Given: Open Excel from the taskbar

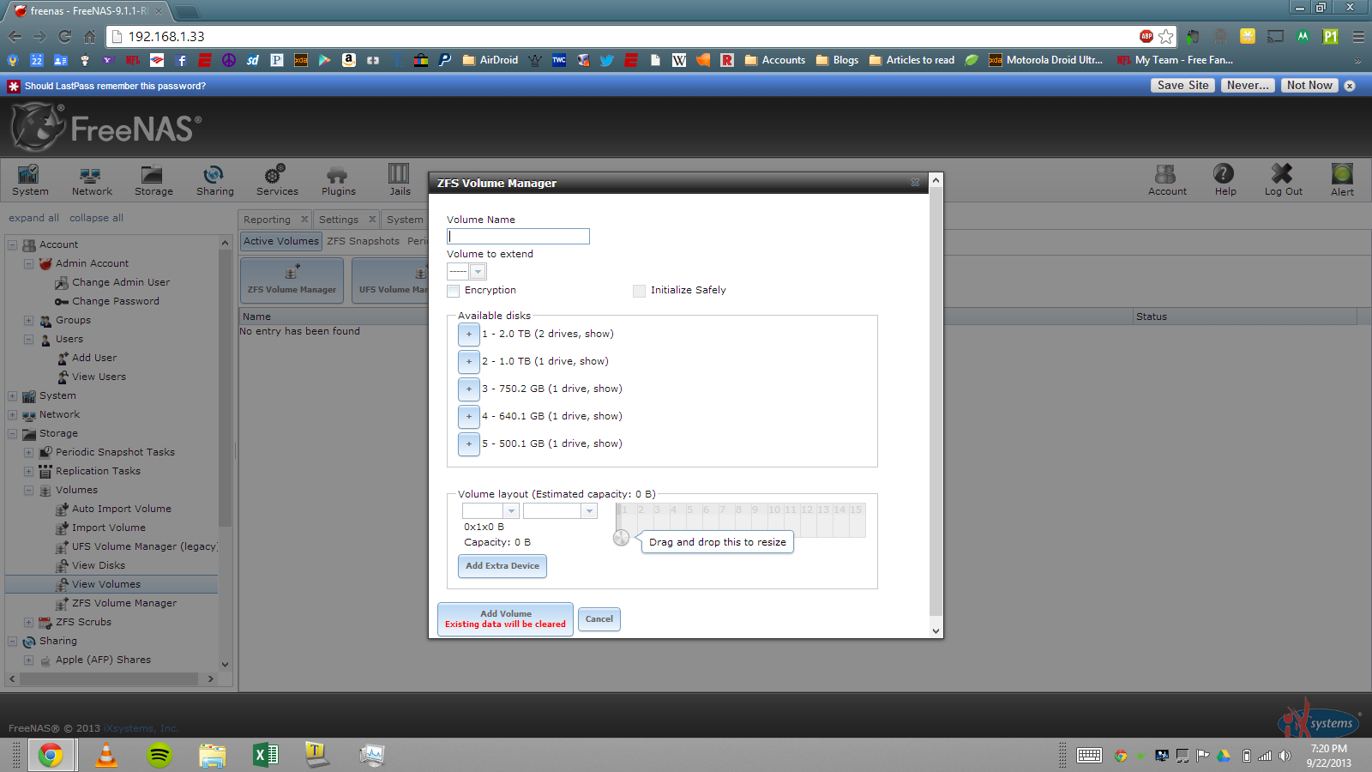Looking at the screenshot, I should point(266,755).
